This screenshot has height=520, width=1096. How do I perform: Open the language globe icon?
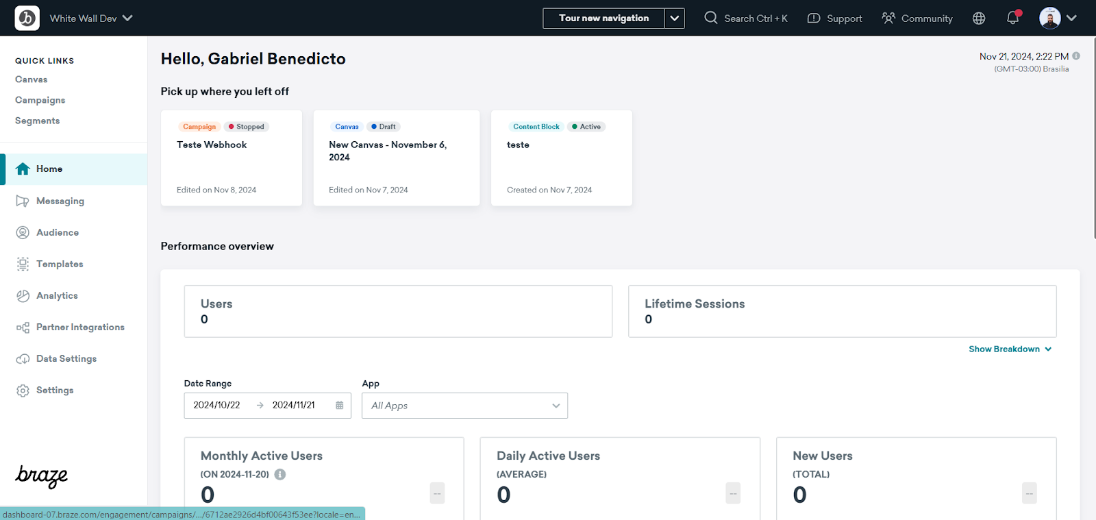[x=979, y=18]
